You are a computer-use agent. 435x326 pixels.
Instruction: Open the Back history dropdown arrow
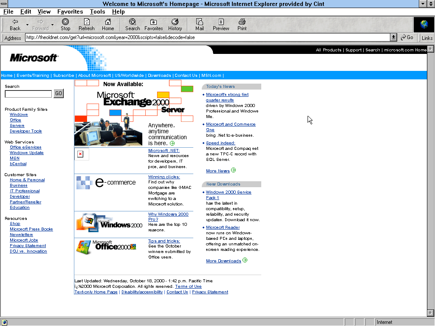pyautogui.click(x=27, y=25)
